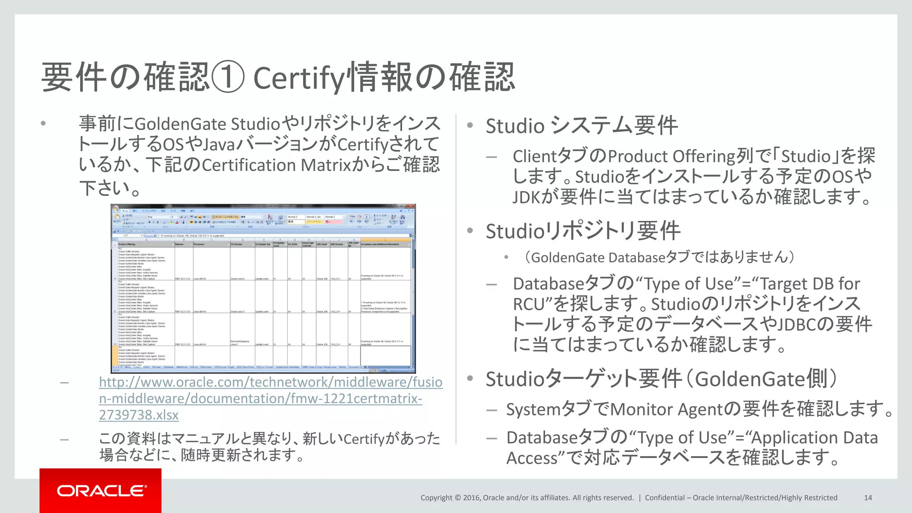Select the WebServer sheet tab
The image size is (912, 513).
point(182,367)
